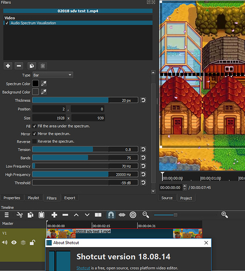245x271 pixels.
Task: Click the timeline zoom slider handle
Action: pos(175,215)
